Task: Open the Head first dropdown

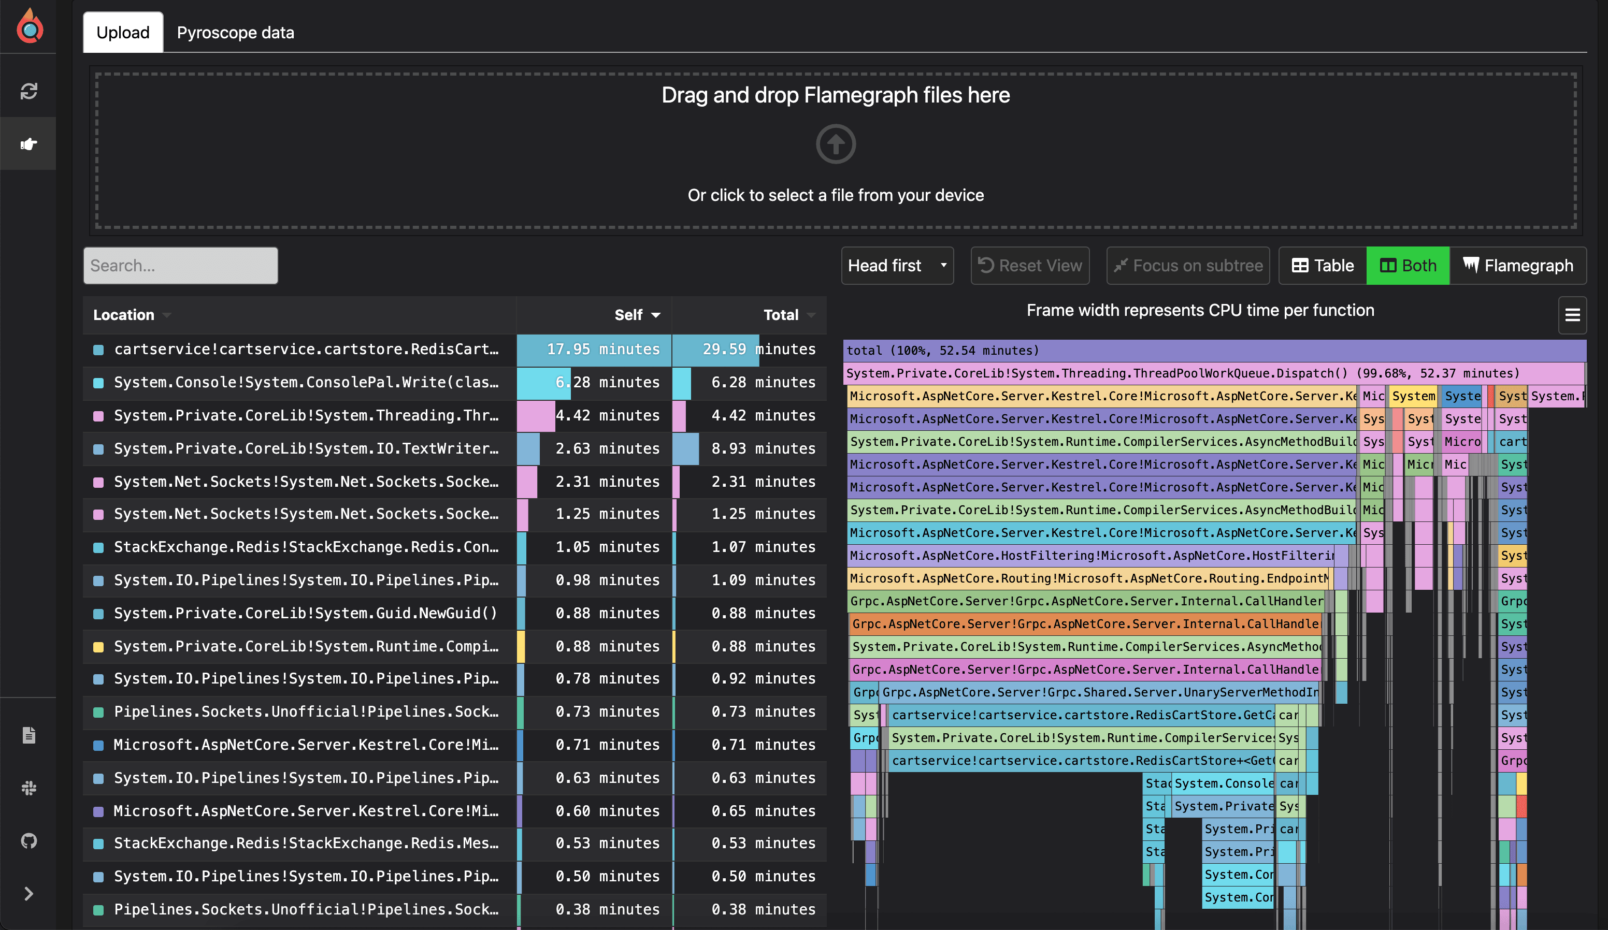Action: (897, 265)
